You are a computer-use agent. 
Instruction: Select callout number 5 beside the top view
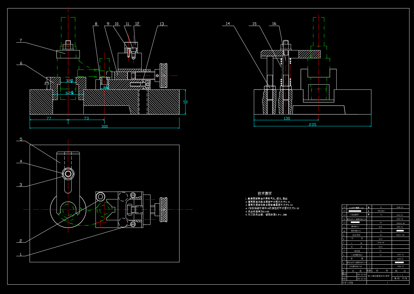(x=21, y=139)
